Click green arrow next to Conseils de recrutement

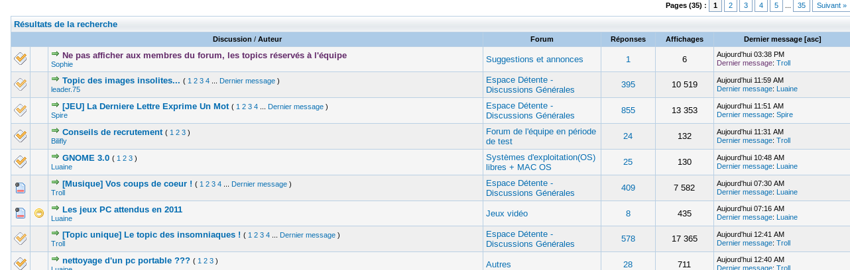pos(55,131)
